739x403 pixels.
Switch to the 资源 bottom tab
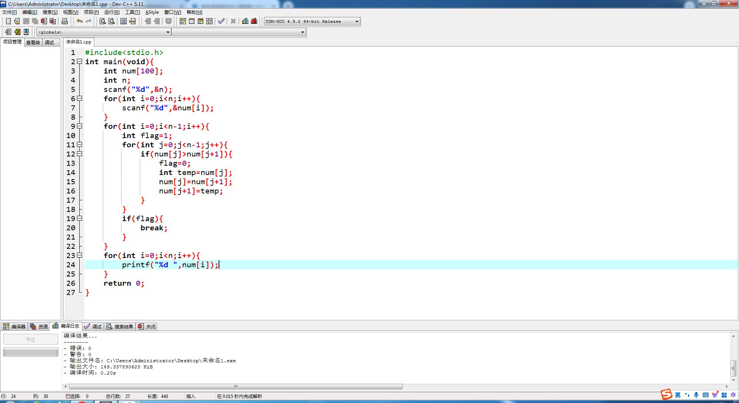click(39, 326)
